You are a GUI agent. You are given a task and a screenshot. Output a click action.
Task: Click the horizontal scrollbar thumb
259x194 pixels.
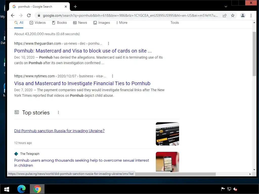pyautogui.click(x=176, y=174)
